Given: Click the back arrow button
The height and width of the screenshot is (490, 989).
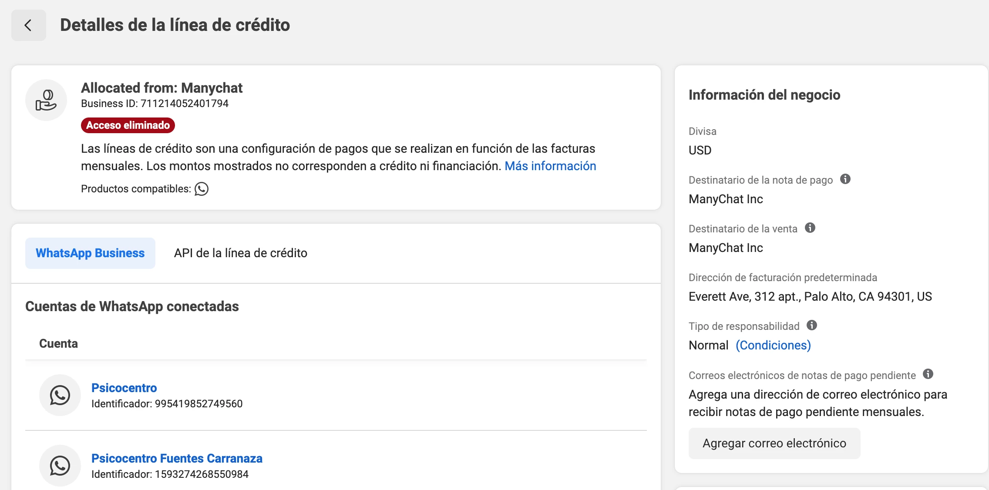Looking at the screenshot, I should [28, 25].
